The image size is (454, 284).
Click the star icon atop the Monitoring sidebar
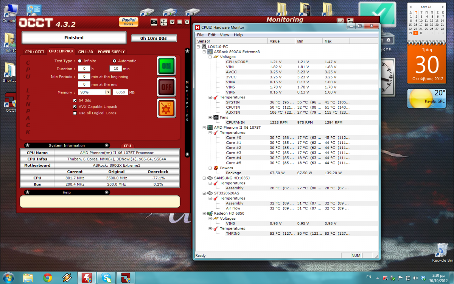tap(187, 51)
